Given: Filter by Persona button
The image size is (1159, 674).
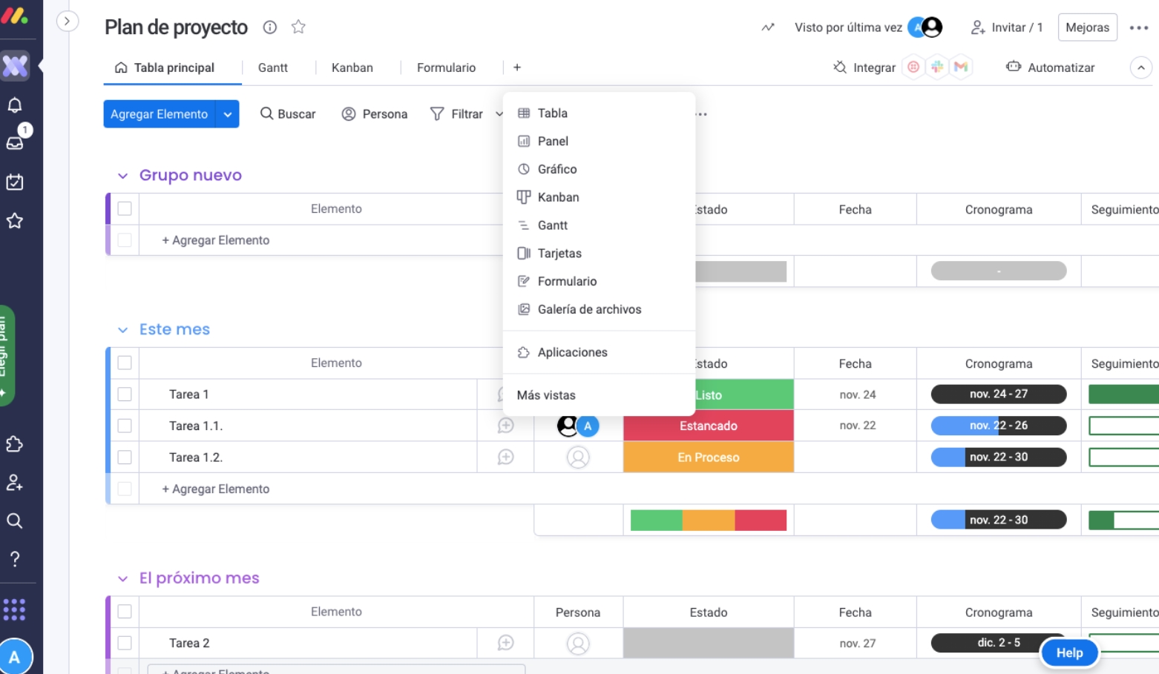Looking at the screenshot, I should click(x=375, y=114).
